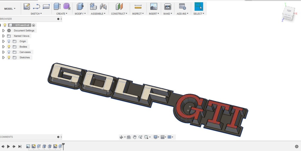
Task: Expand the Sketches folder arrow
Action: pos(3,57)
